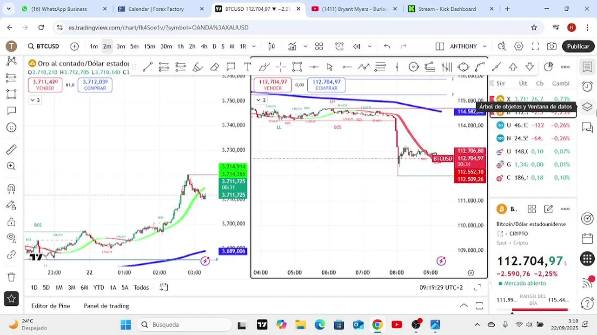Open the indicators menu
This screenshot has height=335, width=597.
(x=292, y=46)
